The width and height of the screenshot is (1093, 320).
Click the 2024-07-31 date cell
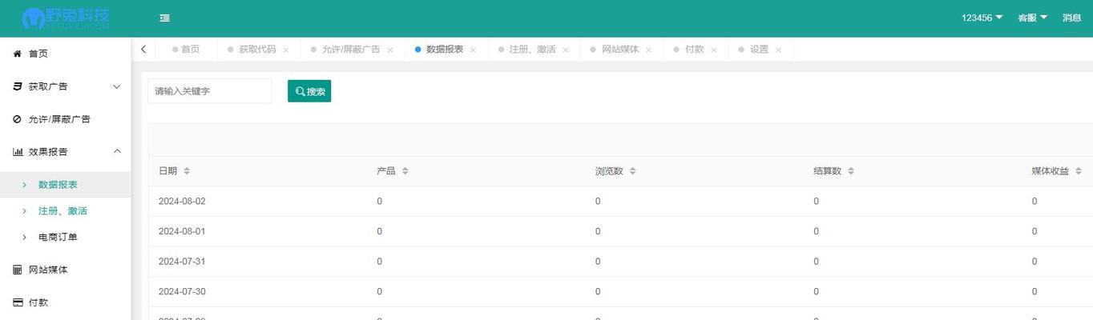click(182, 262)
